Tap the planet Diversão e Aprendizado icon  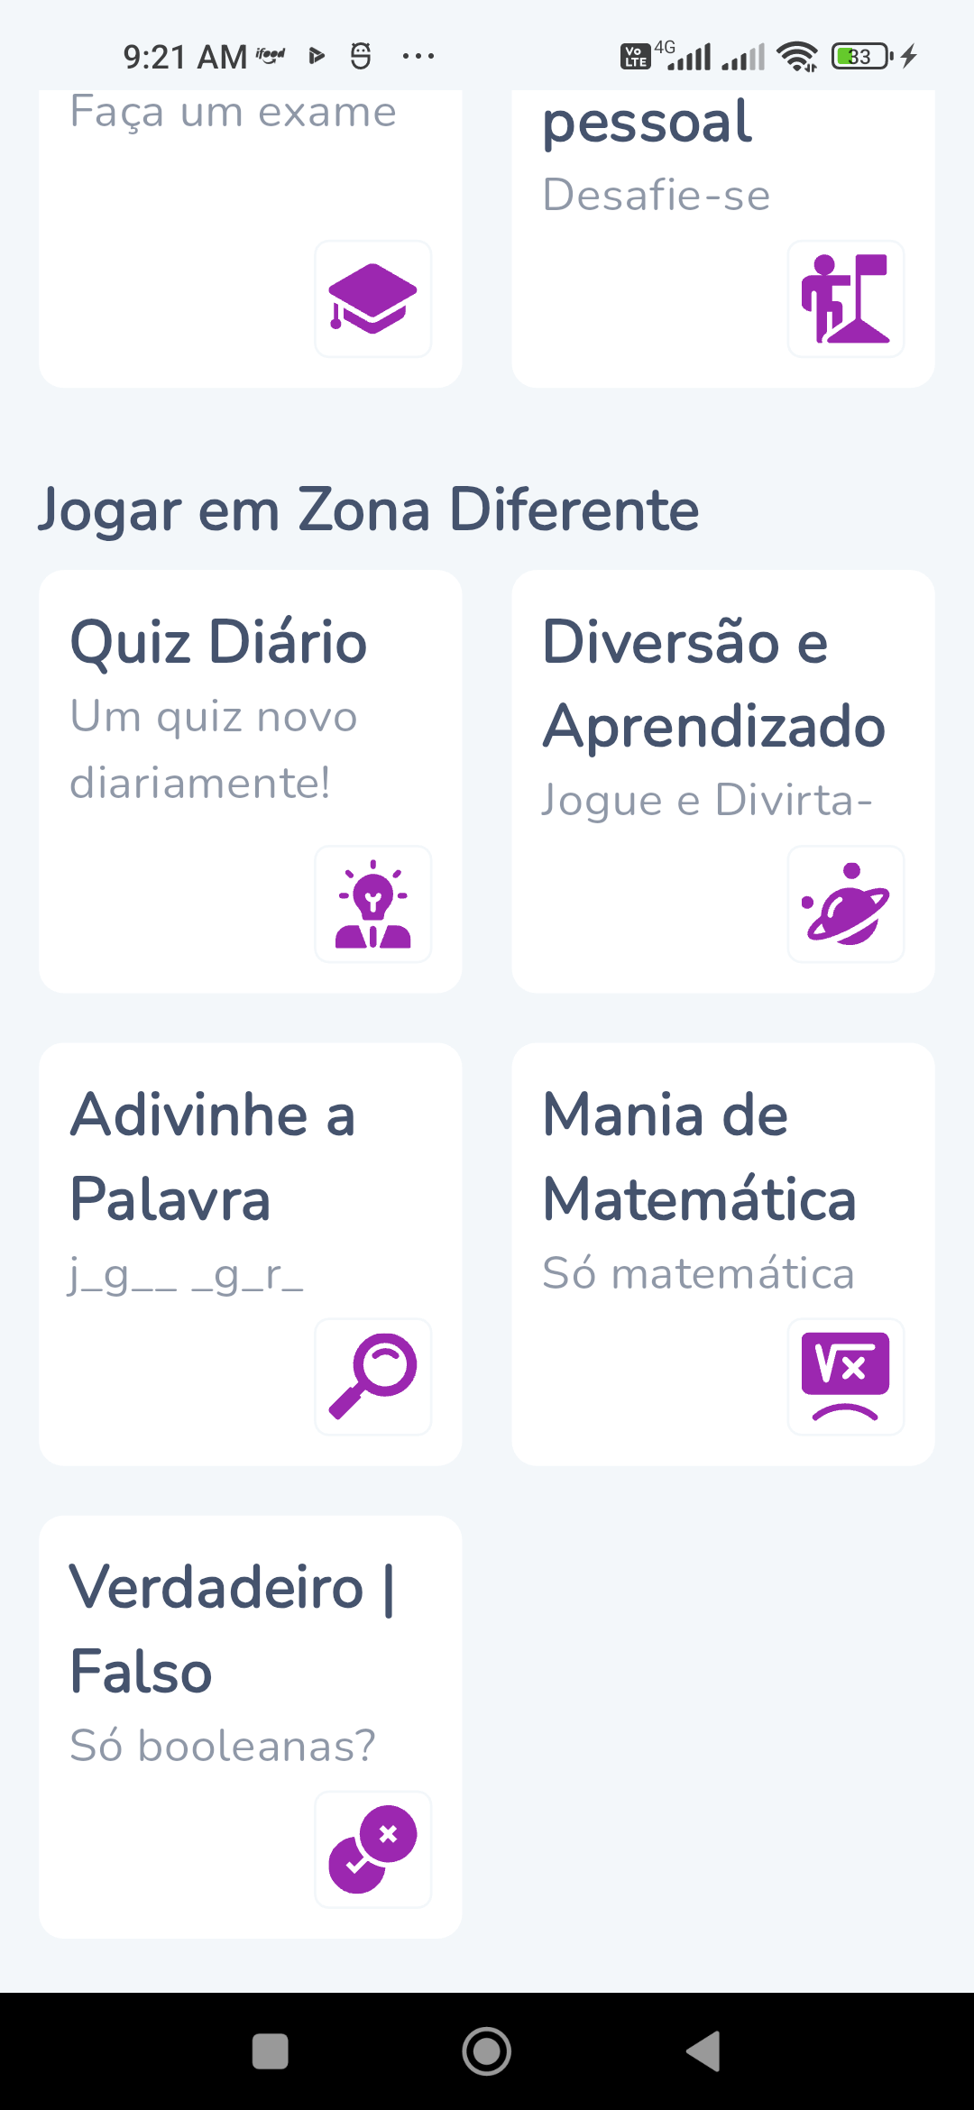pyautogui.click(x=845, y=904)
